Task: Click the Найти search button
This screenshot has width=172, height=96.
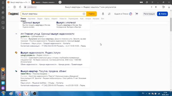Action: (91, 14)
